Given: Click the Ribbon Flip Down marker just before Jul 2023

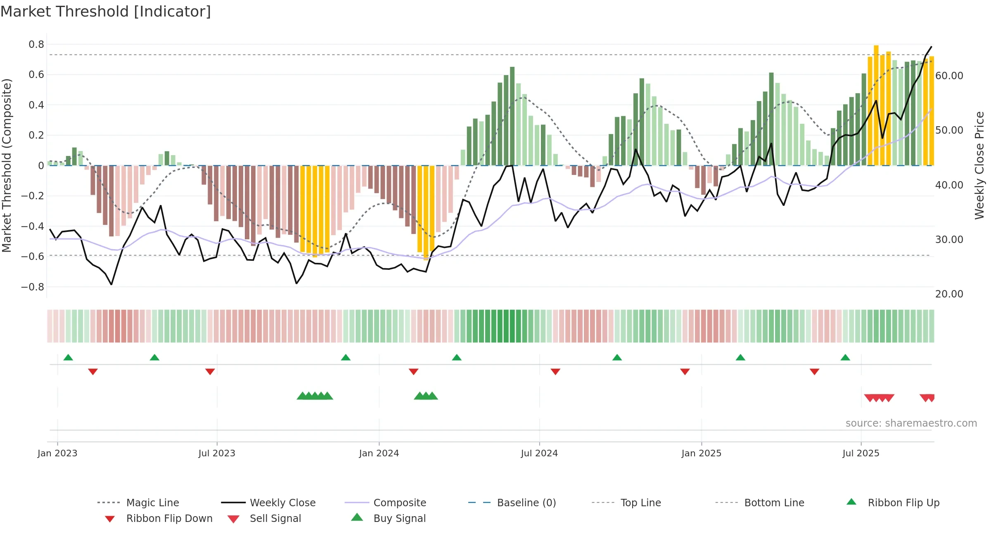Looking at the screenshot, I should point(210,372).
